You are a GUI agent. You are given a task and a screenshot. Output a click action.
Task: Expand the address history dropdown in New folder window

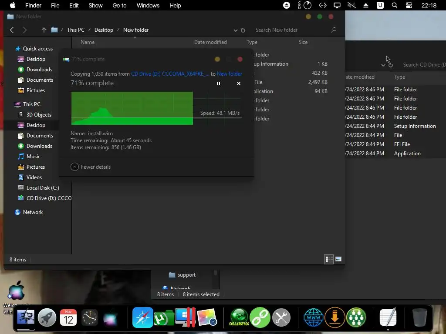click(236, 30)
